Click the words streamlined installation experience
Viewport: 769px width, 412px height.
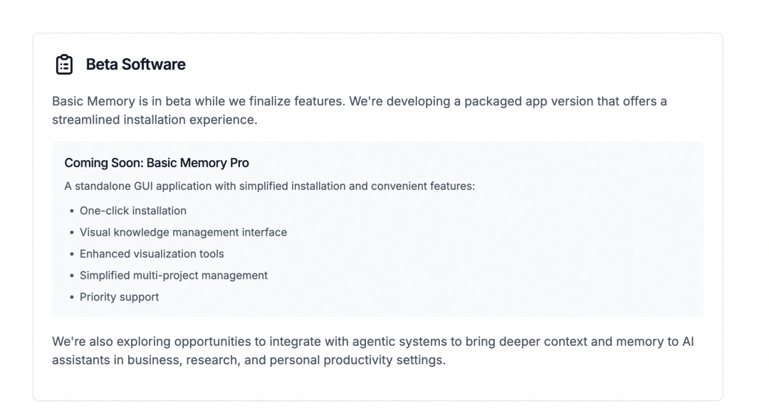click(x=155, y=120)
